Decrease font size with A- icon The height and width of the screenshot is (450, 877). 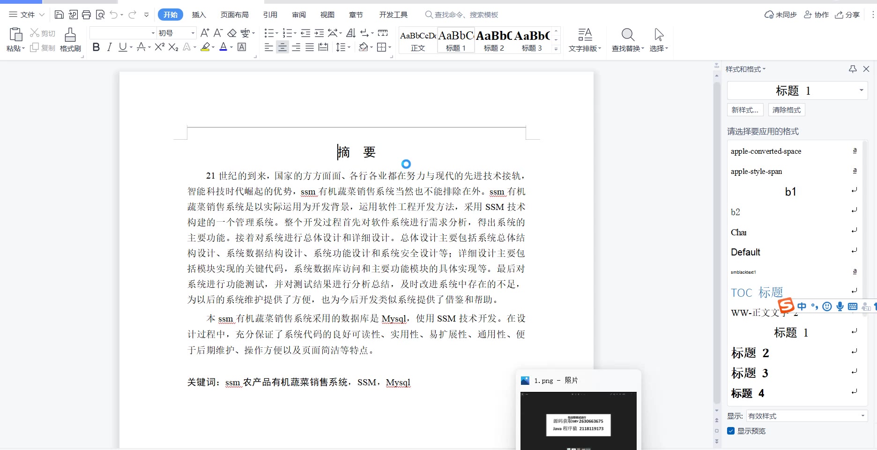218,33
